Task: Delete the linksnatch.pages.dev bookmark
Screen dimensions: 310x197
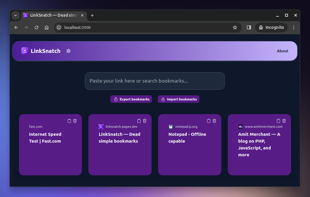Action: [x=145, y=121]
